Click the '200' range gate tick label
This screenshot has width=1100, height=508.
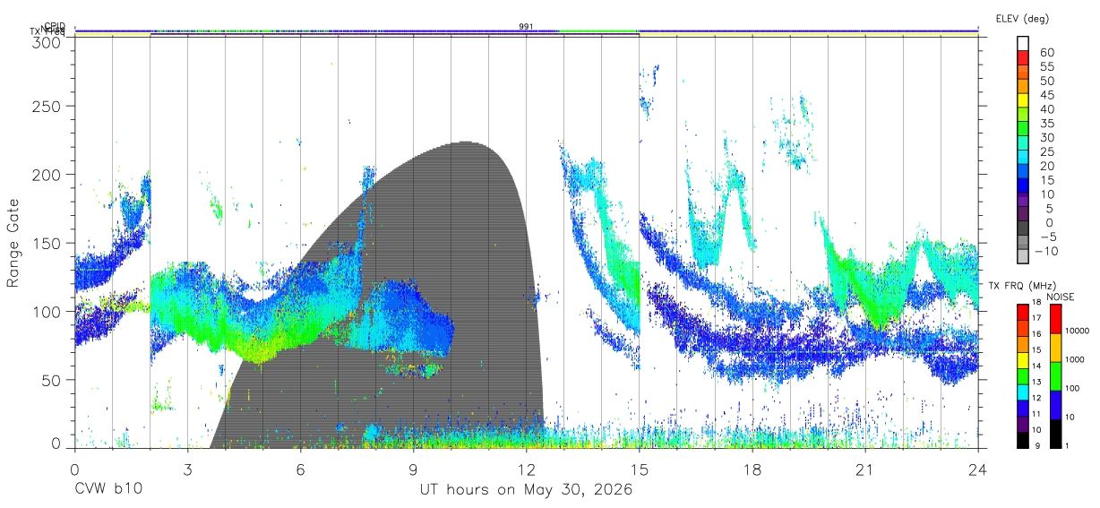(46, 175)
